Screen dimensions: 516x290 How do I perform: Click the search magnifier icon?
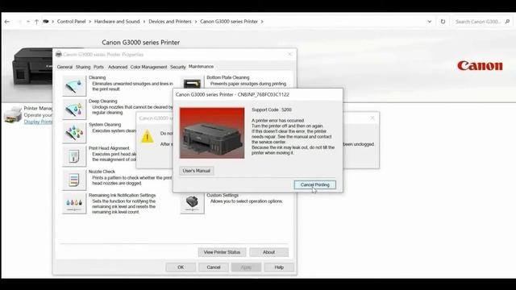click(x=507, y=22)
